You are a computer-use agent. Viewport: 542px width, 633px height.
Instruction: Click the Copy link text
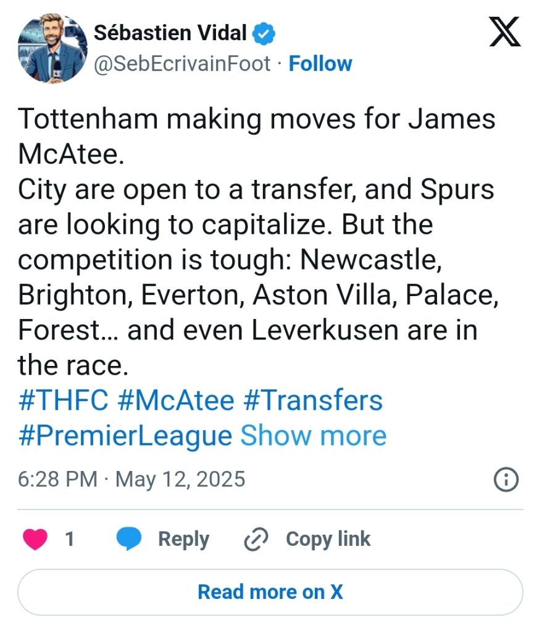328,539
